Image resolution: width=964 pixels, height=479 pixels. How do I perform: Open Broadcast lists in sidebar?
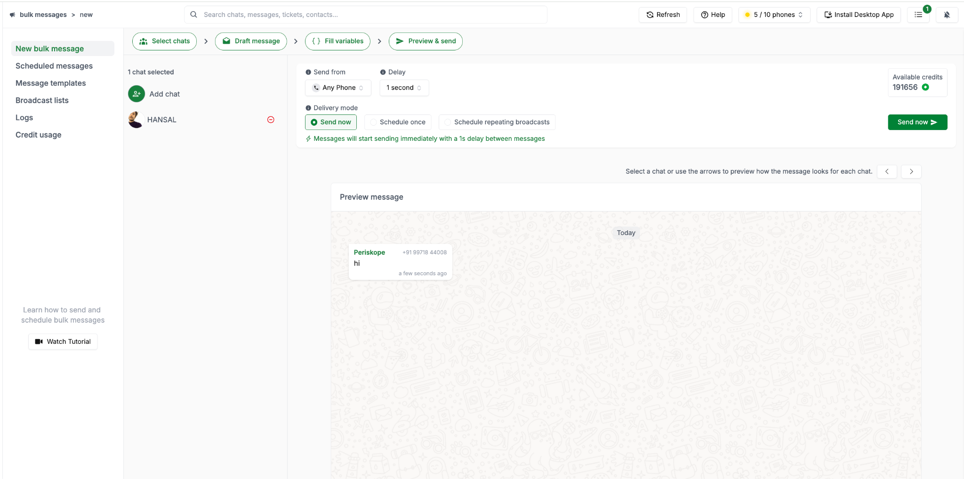pos(42,100)
